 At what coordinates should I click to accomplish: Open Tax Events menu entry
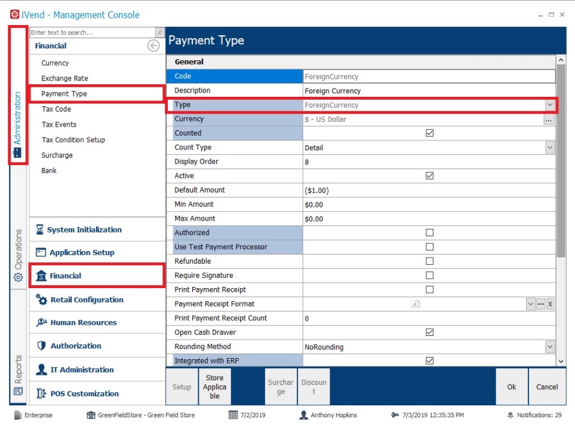(x=59, y=124)
